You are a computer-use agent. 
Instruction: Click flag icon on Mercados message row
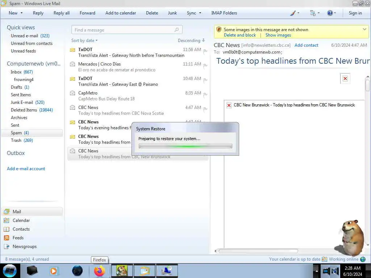(205, 66)
